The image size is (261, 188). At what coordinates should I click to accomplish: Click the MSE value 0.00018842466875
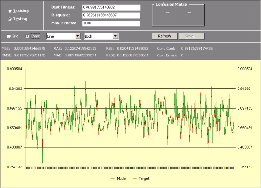pyautogui.click(x=30, y=49)
